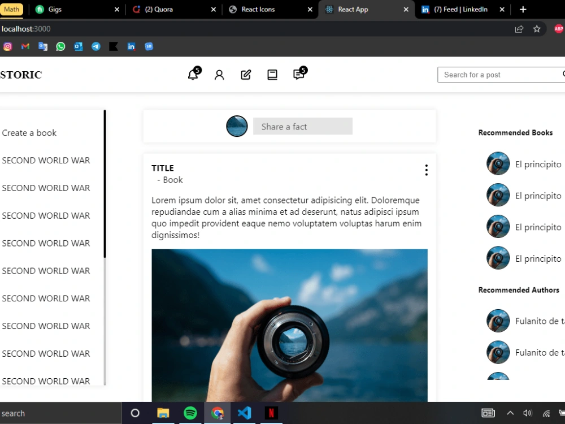Select the compose post pencil icon

point(246,74)
